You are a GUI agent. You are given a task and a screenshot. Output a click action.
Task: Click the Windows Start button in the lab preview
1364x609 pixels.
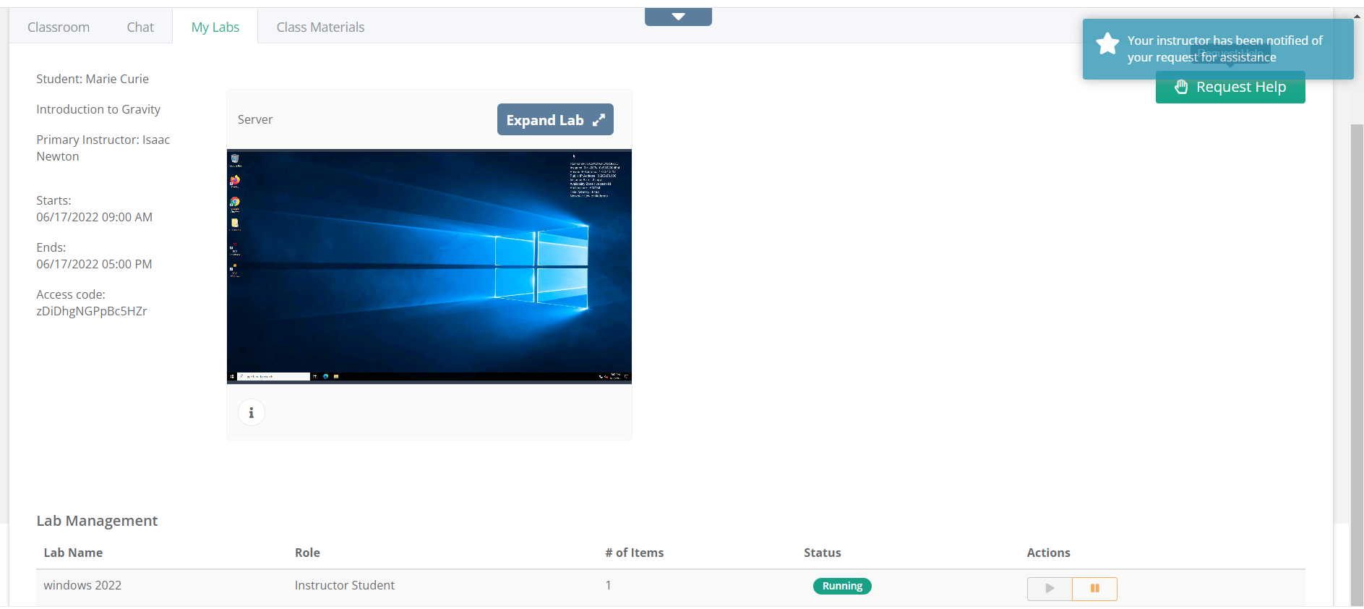tap(232, 376)
